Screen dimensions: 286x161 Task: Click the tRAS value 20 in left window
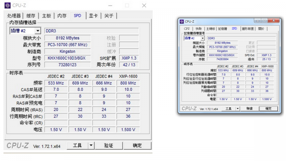[x=56, y=110]
